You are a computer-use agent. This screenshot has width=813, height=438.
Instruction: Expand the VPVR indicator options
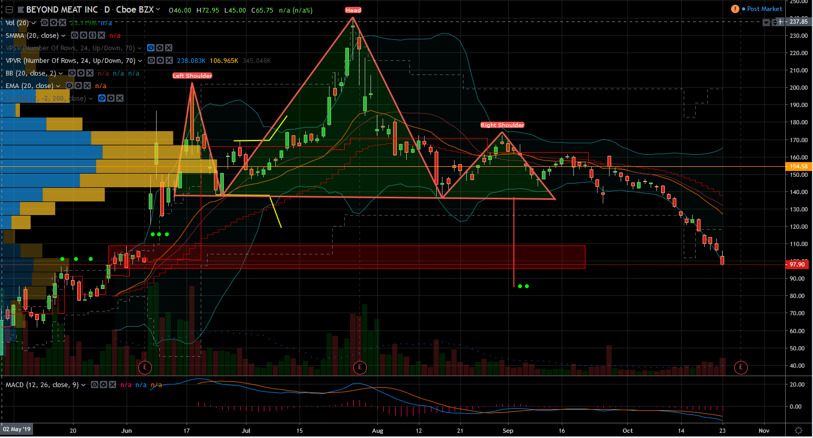(x=140, y=61)
